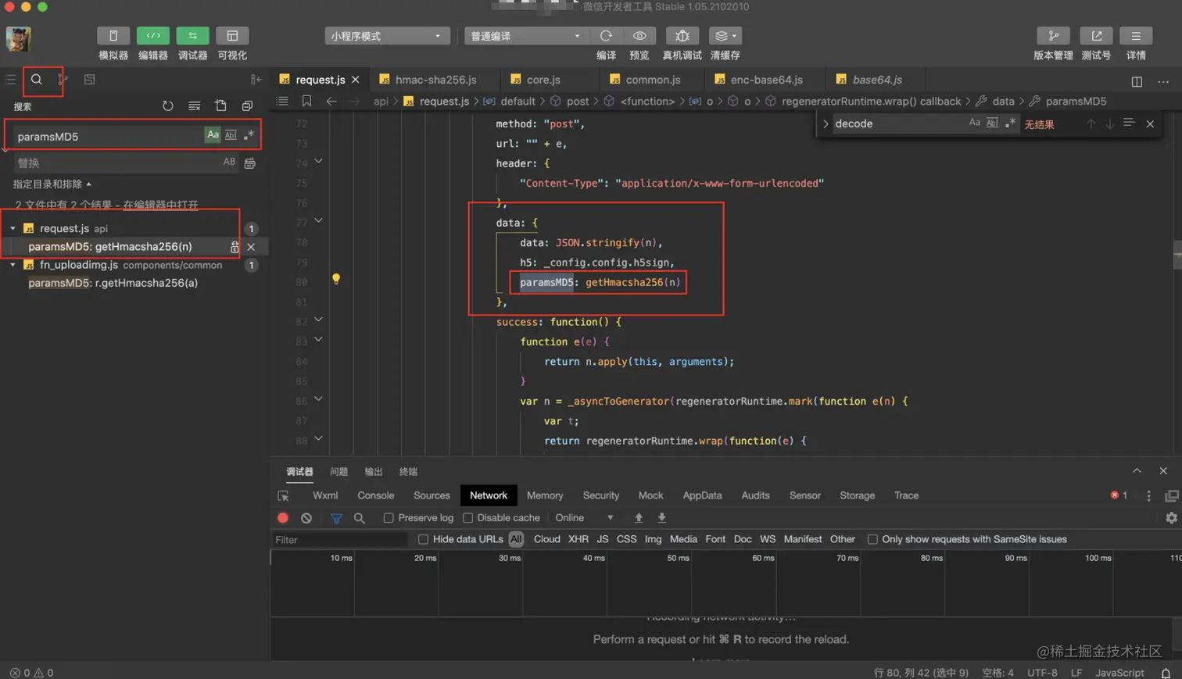Screen dimensions: 1182x679
Task: Open the visualization panel button
Action: point(232,36)
